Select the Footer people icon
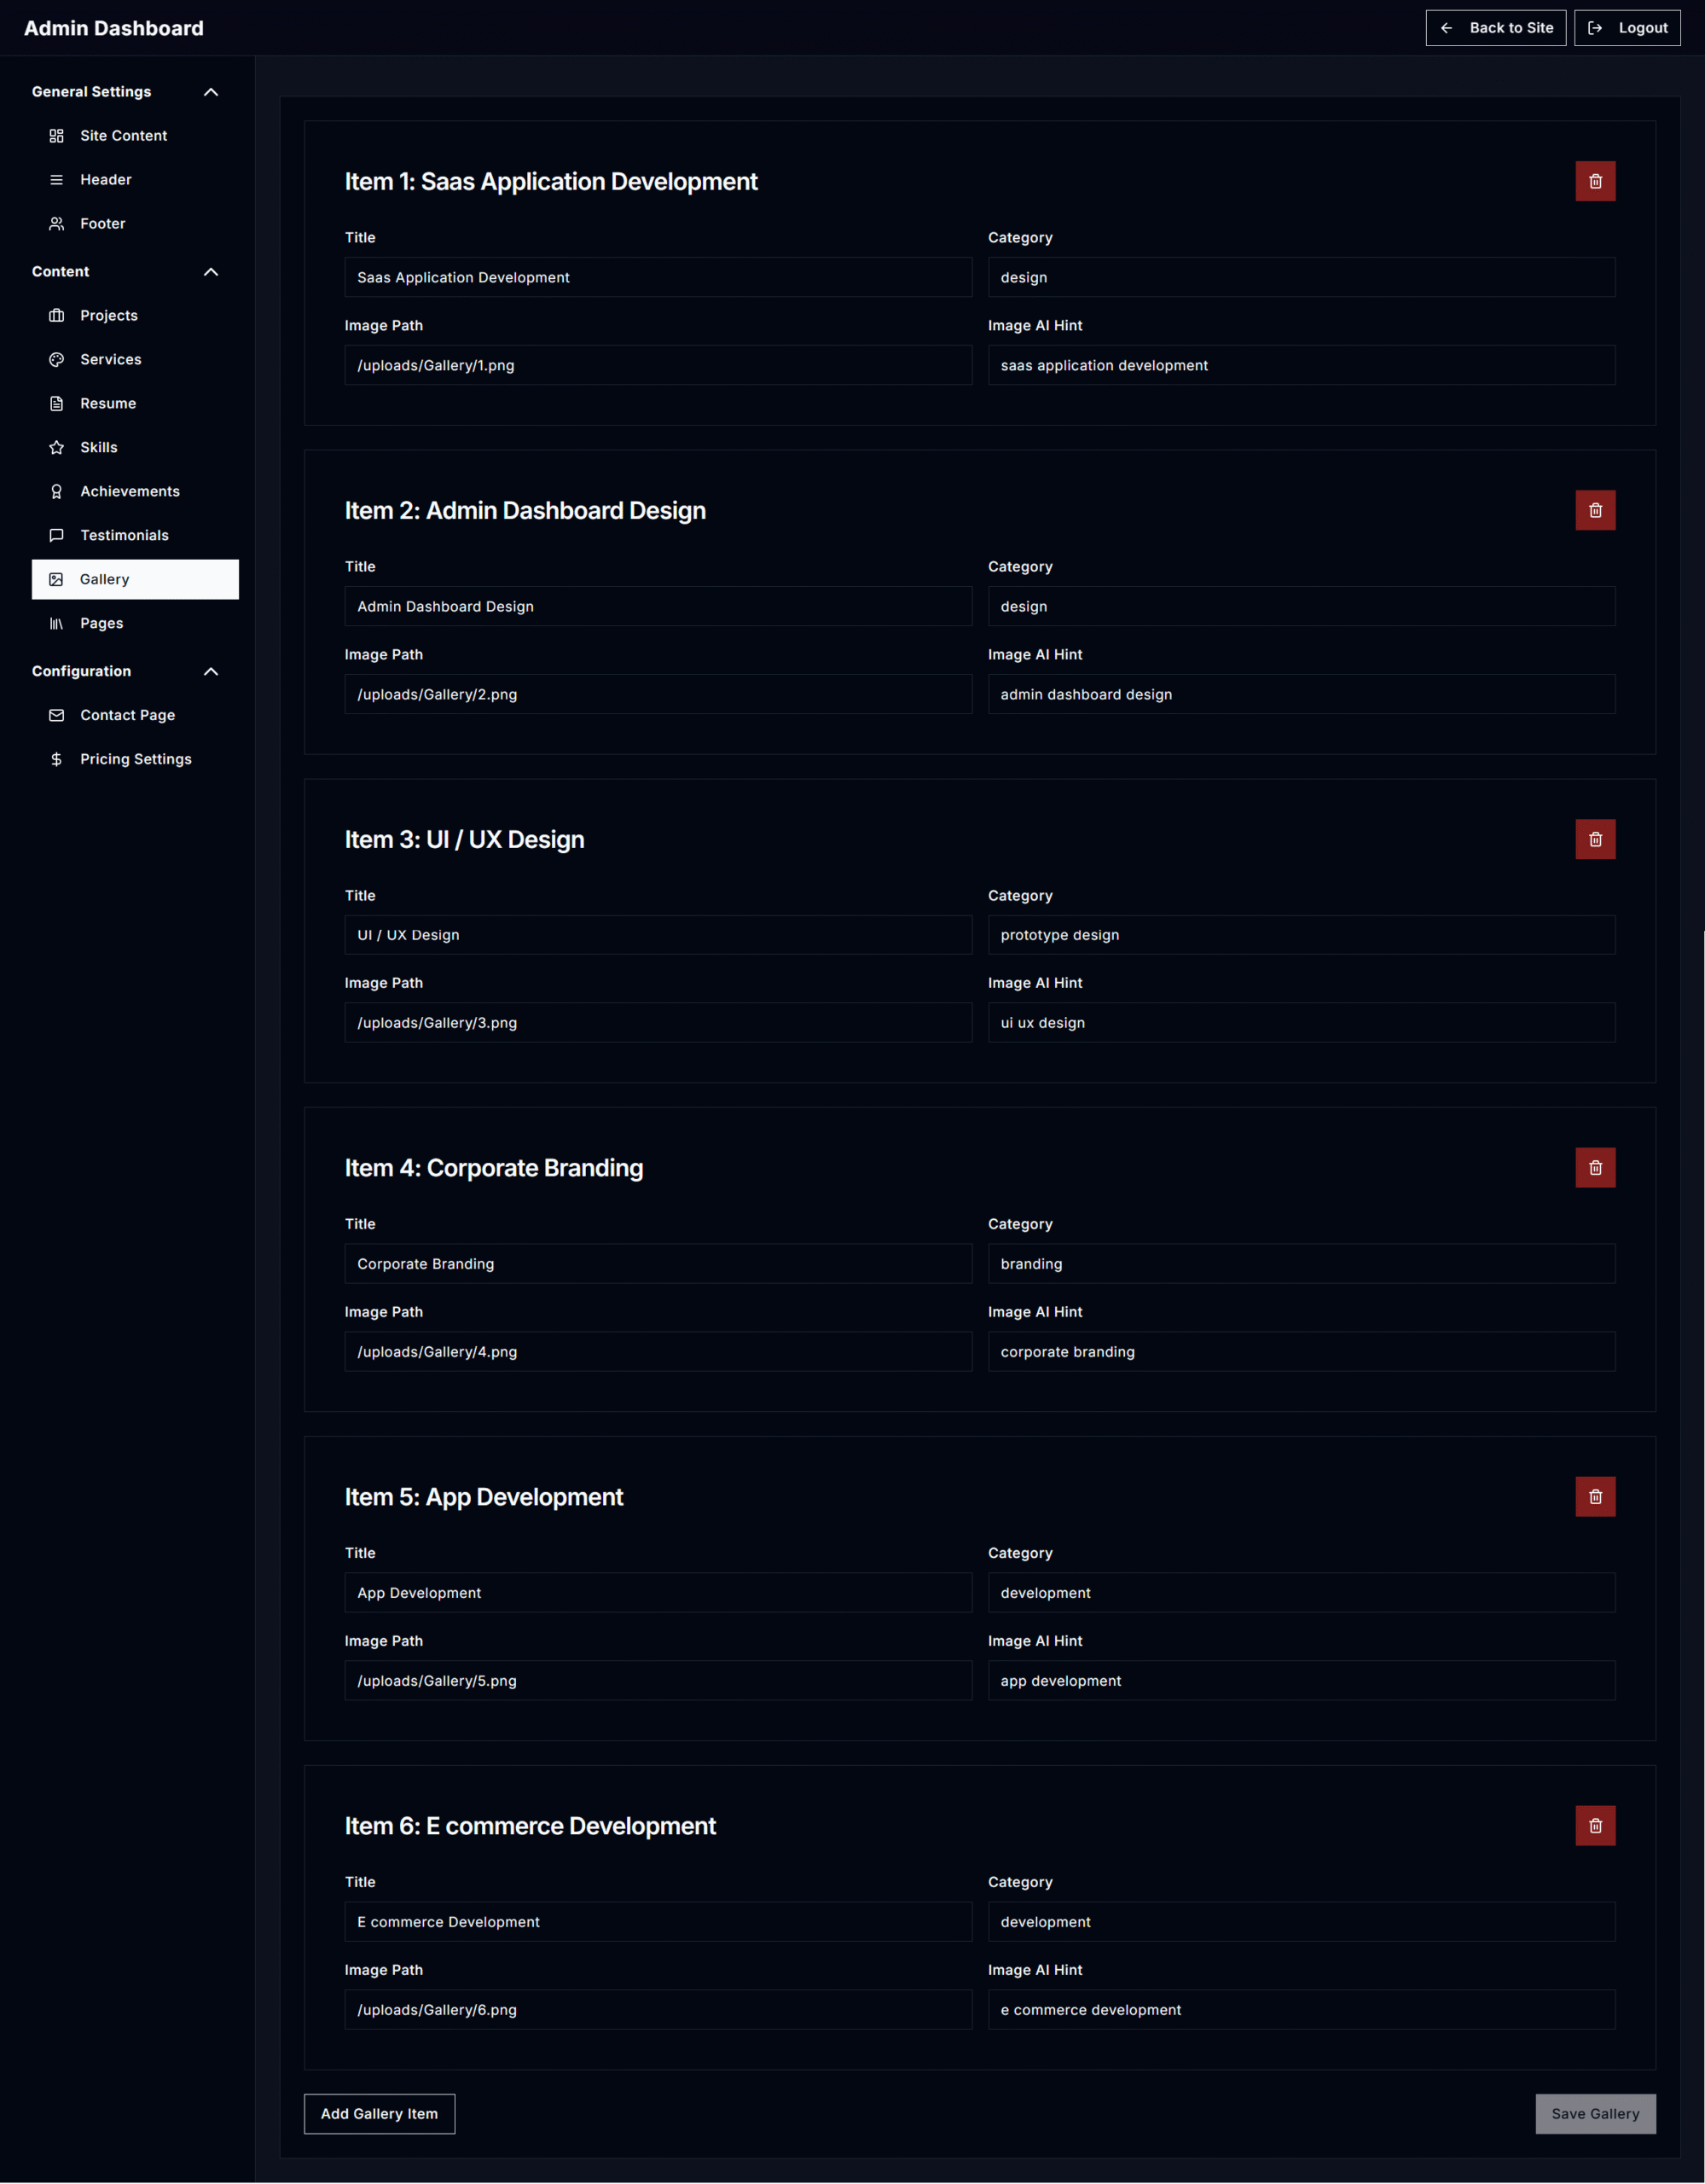This screenshot has width=1705, height=2184. [x=57, y=223]
